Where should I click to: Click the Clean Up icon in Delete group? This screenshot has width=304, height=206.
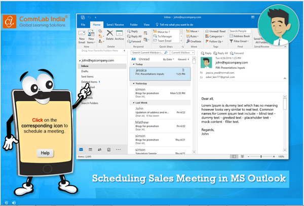(x=100, y=36)
